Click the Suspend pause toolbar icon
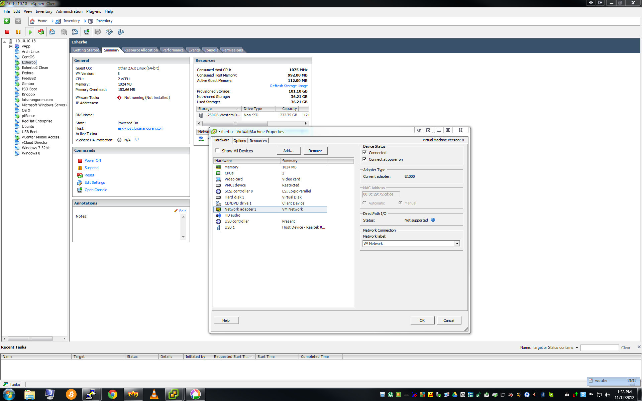 (x=18, y=32)
